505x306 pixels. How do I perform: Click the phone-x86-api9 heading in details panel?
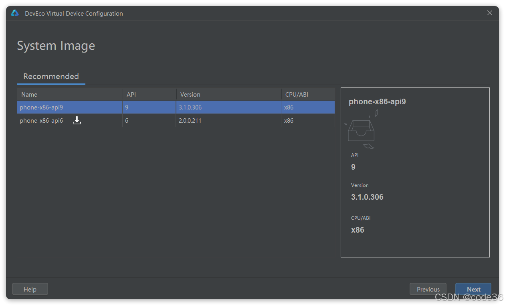pos(377,101)
